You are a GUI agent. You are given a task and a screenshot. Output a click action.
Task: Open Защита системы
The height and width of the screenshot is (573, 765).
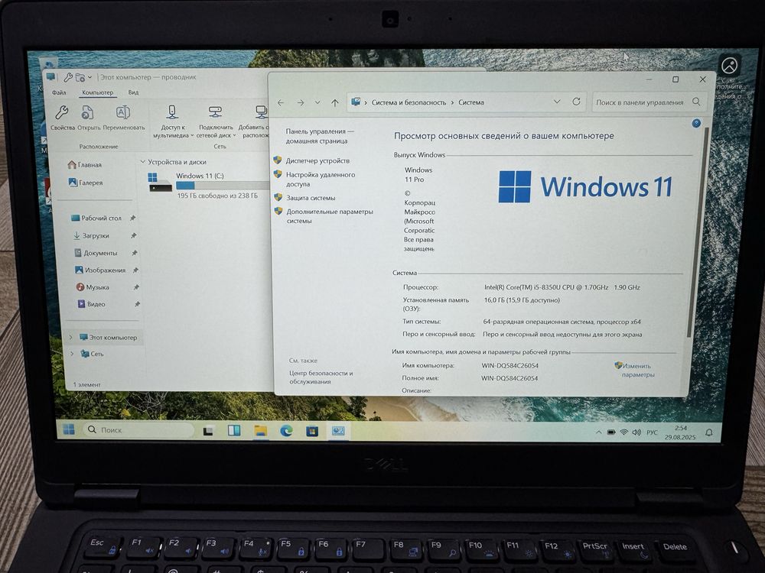[x=311, y=198]
